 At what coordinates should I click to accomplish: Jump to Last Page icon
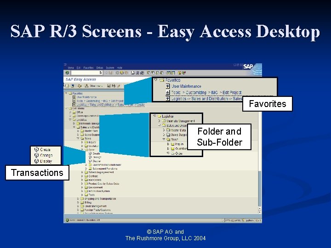click(162, 73)
